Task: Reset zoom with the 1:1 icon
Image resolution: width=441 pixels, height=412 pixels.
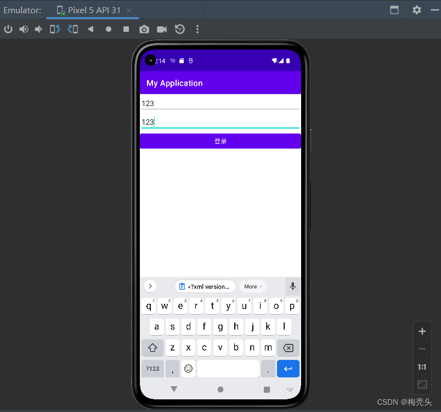Action: [422, 367]
